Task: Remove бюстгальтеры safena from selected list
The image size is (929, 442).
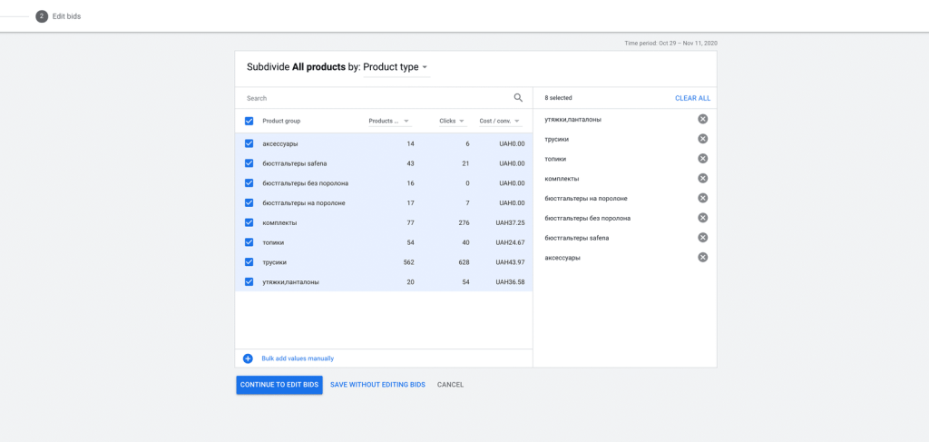Action: tap(702, 238)
